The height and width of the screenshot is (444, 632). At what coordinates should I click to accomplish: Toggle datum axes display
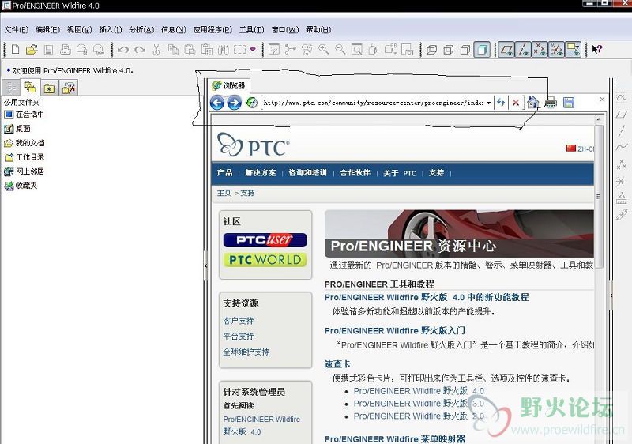(523, 50)
